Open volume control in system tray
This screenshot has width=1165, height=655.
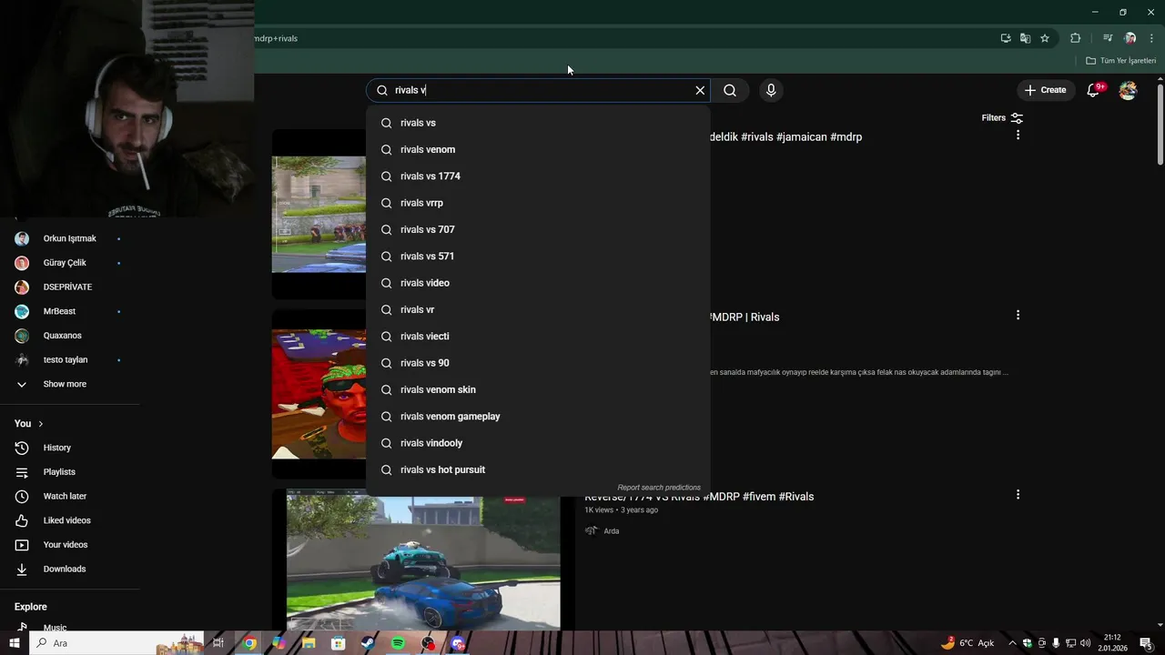[x=1085, y=643]
